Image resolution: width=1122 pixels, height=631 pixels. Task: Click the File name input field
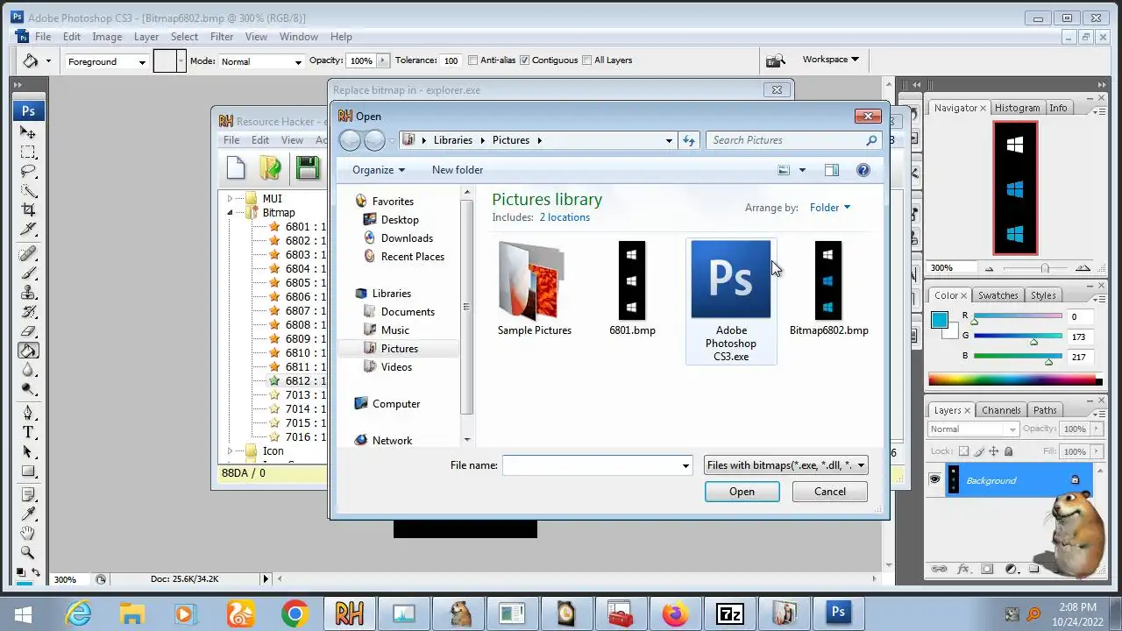(x=598, y=465)
